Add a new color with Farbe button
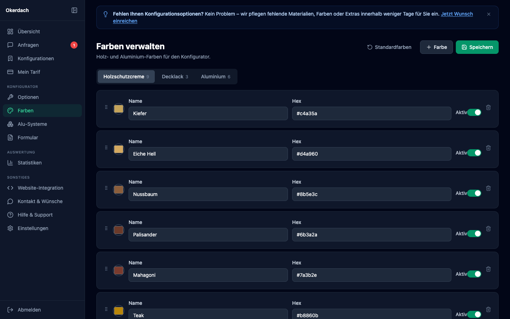This screenshot has width=510, height=319. [x=436, y=47]
